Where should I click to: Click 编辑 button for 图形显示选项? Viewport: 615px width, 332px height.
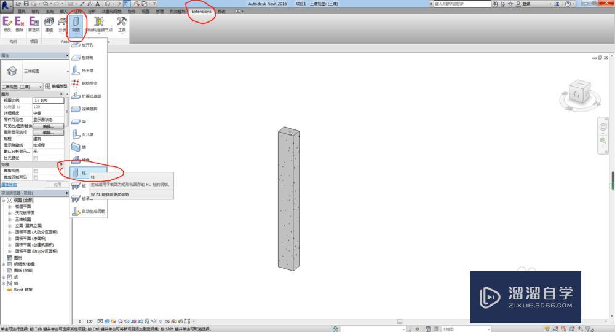48,133
